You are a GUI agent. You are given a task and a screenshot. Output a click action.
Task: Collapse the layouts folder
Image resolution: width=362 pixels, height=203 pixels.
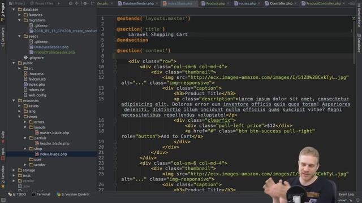coord(25,127)
